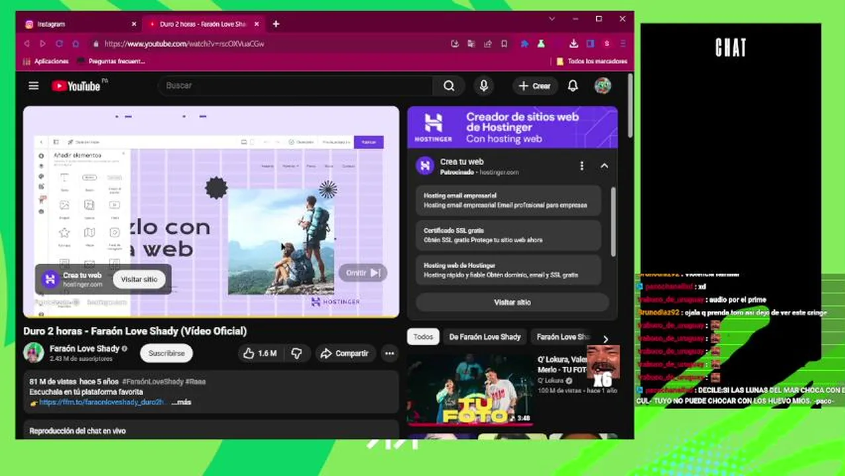The height and width of the screenshot is (476, 845).
Task: Skip ad with Omitir button
Action: click(x=362, y=273)
